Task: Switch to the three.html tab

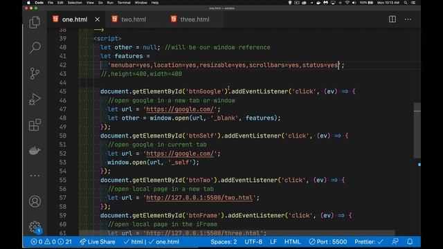Action: [195, 19]
